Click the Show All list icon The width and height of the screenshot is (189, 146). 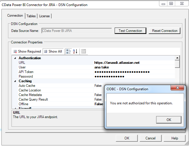tap(46, 51)
